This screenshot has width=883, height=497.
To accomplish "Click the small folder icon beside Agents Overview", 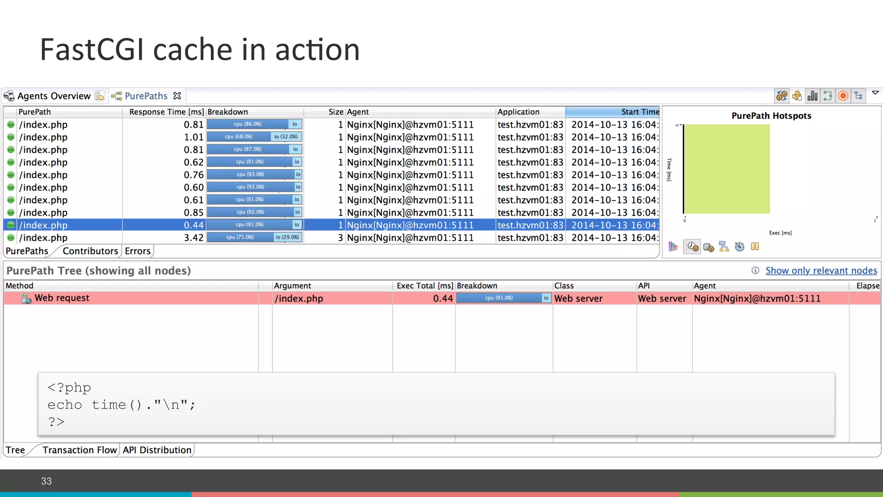I will [x=100, y=96].
